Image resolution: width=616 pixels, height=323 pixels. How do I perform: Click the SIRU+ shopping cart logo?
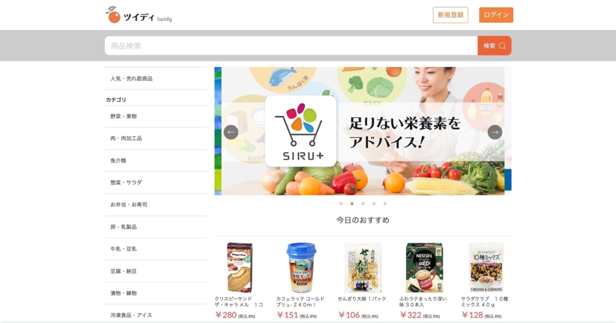click(x=301, y=131)
